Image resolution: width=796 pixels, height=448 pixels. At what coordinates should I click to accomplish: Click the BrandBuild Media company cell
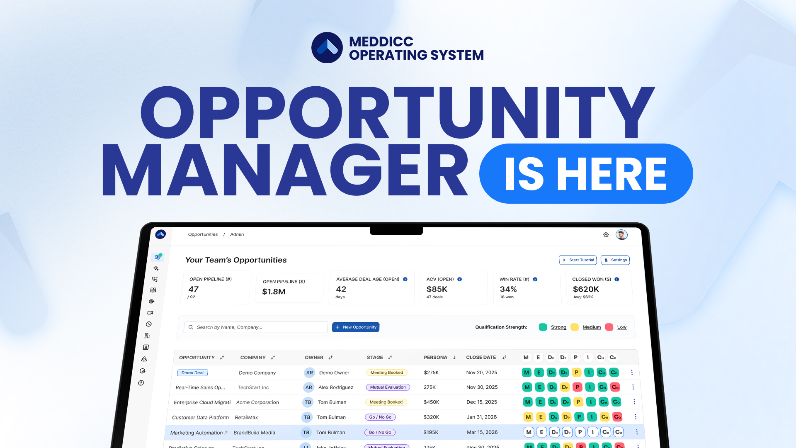(x=254, y=433)
